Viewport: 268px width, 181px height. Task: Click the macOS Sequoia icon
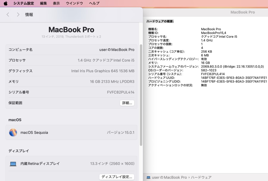(x=13, y=133)
